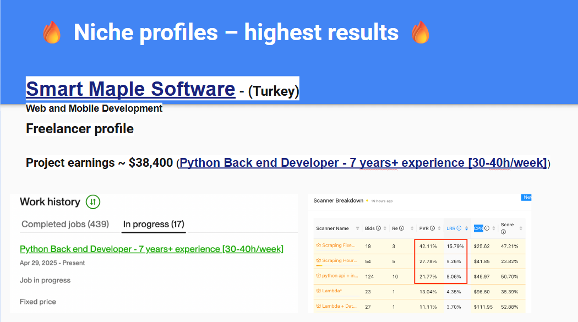Open the Scraping Hour... scanner
The image size is (578, 322).
coord(340,260)
